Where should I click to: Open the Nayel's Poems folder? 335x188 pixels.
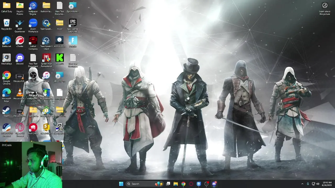(20, 9)
